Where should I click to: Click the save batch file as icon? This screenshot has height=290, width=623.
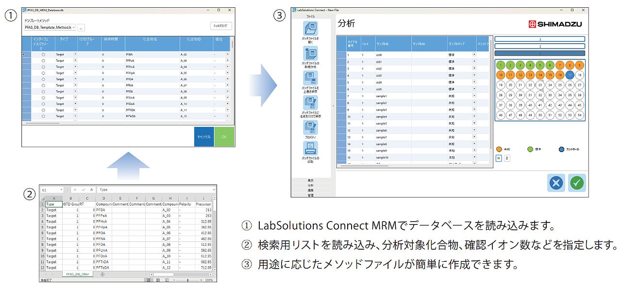coord(310,103)
